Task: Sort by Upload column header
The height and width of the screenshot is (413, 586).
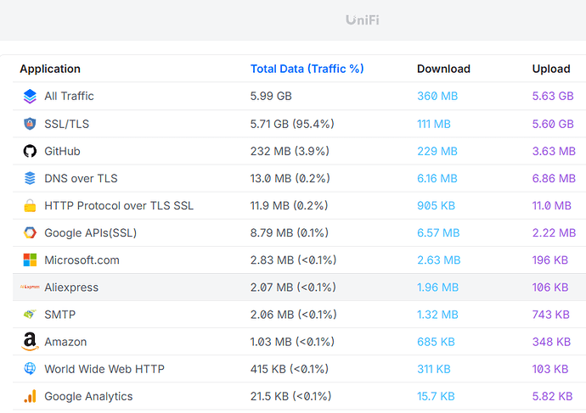Action: coord(551,69)
